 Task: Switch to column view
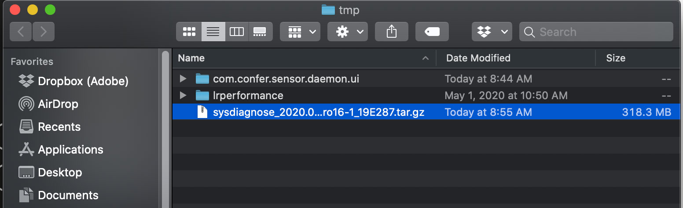(237, 32)
